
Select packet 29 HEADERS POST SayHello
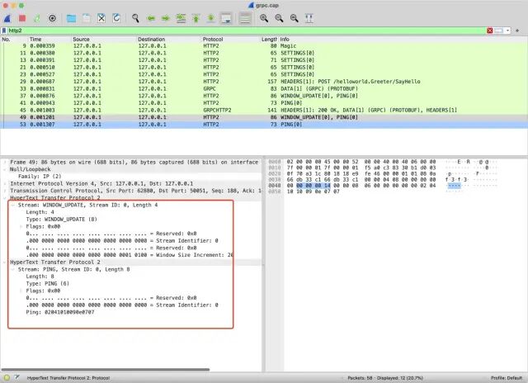264,82
